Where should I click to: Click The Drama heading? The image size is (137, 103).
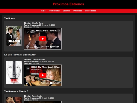click(9, 18)
